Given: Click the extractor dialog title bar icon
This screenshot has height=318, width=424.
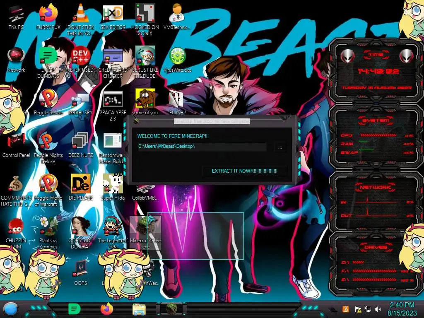Looking at the screenshot, I should click(x=137, y=121).
